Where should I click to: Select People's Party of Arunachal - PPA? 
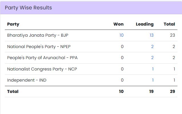coord(42,58)
